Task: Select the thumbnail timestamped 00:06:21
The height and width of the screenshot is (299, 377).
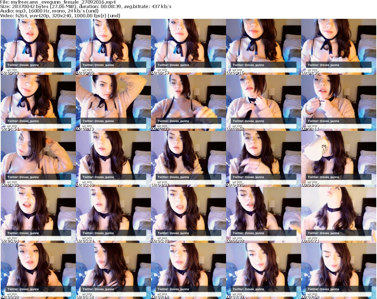Action: pyautogui.click(x=339, y=215)
